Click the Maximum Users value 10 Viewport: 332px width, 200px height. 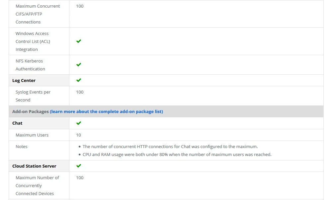[x=78, y=135]
